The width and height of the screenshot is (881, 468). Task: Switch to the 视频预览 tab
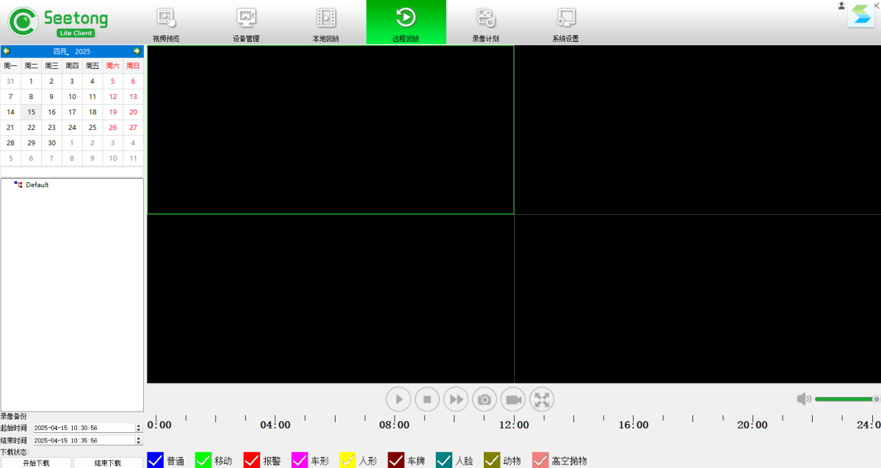pyautogui.click(x=166, y=23)
